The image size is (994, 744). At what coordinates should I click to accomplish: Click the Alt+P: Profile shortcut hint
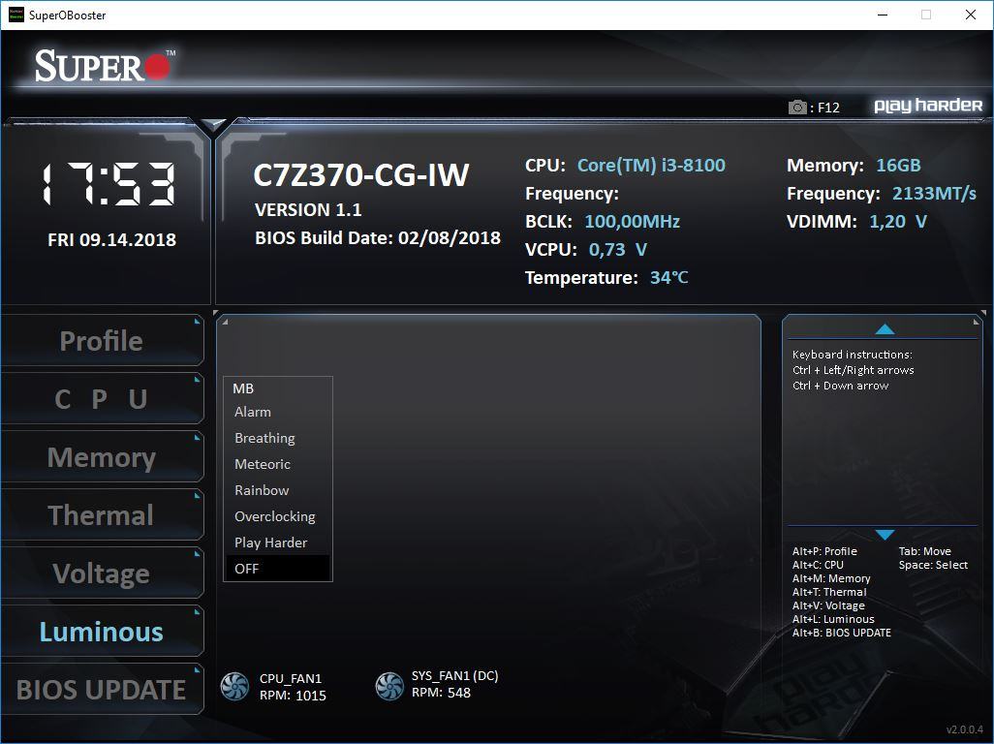click(x=824, y=551)
